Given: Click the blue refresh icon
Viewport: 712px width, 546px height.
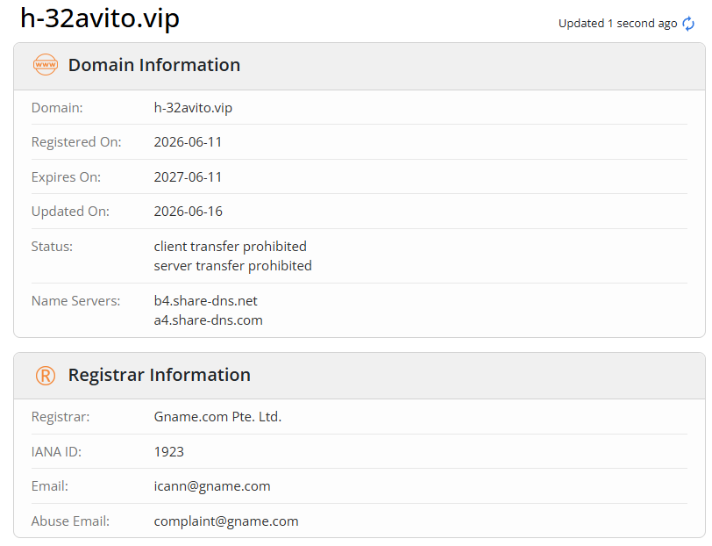Looking at the screenshot, I should click(688, 23).
